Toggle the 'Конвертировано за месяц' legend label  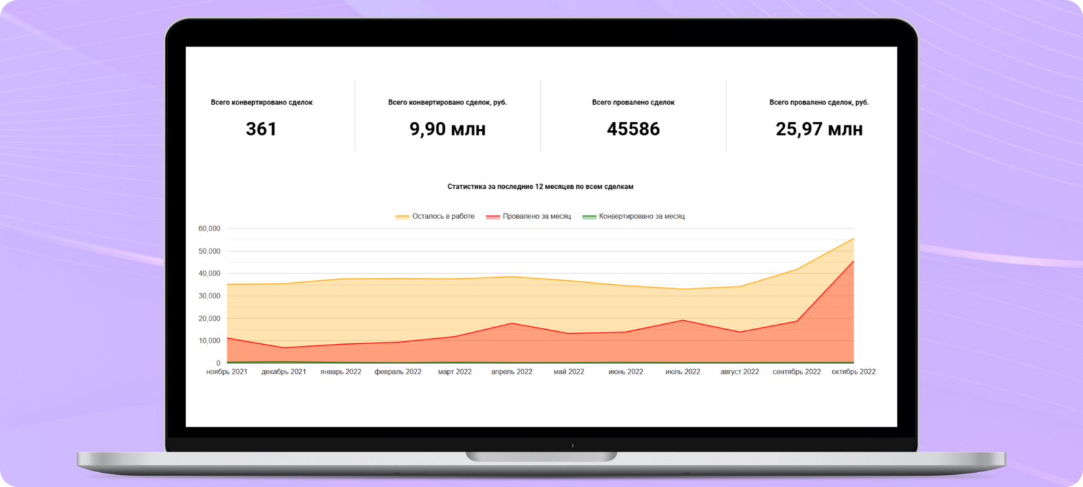tap(642, 216)
